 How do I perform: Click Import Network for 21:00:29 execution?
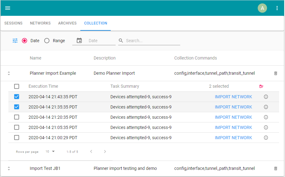233,138
